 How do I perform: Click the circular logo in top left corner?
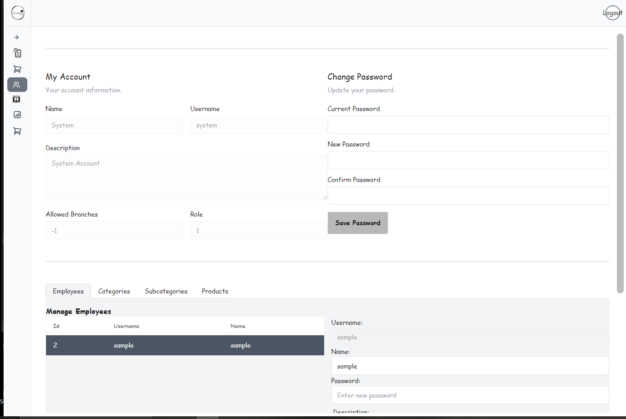coord(17,13)
